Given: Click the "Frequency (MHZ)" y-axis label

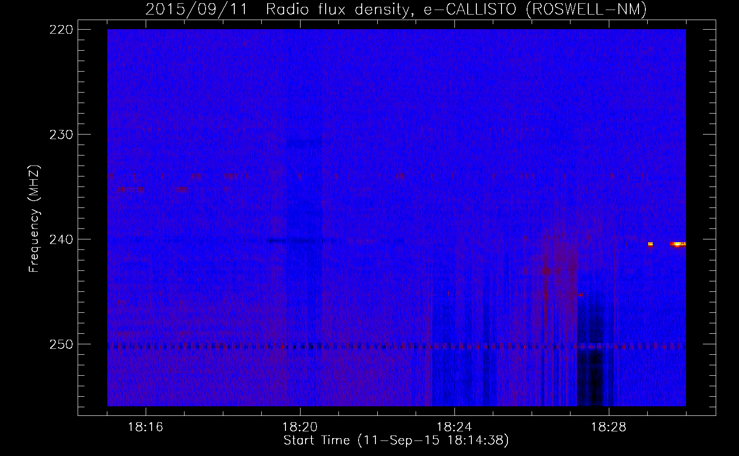Looking at the screenshot, I should tap(34, 219).
